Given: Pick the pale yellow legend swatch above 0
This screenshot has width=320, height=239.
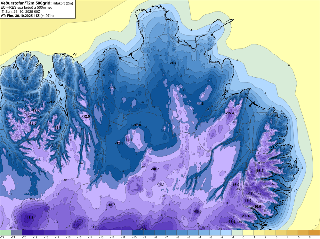Looking at the screenshot, I should (248, 233).
